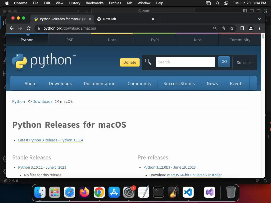Click the zoom magnifier icon in address bar
This screenshot has width=271, height=203.
215,28
